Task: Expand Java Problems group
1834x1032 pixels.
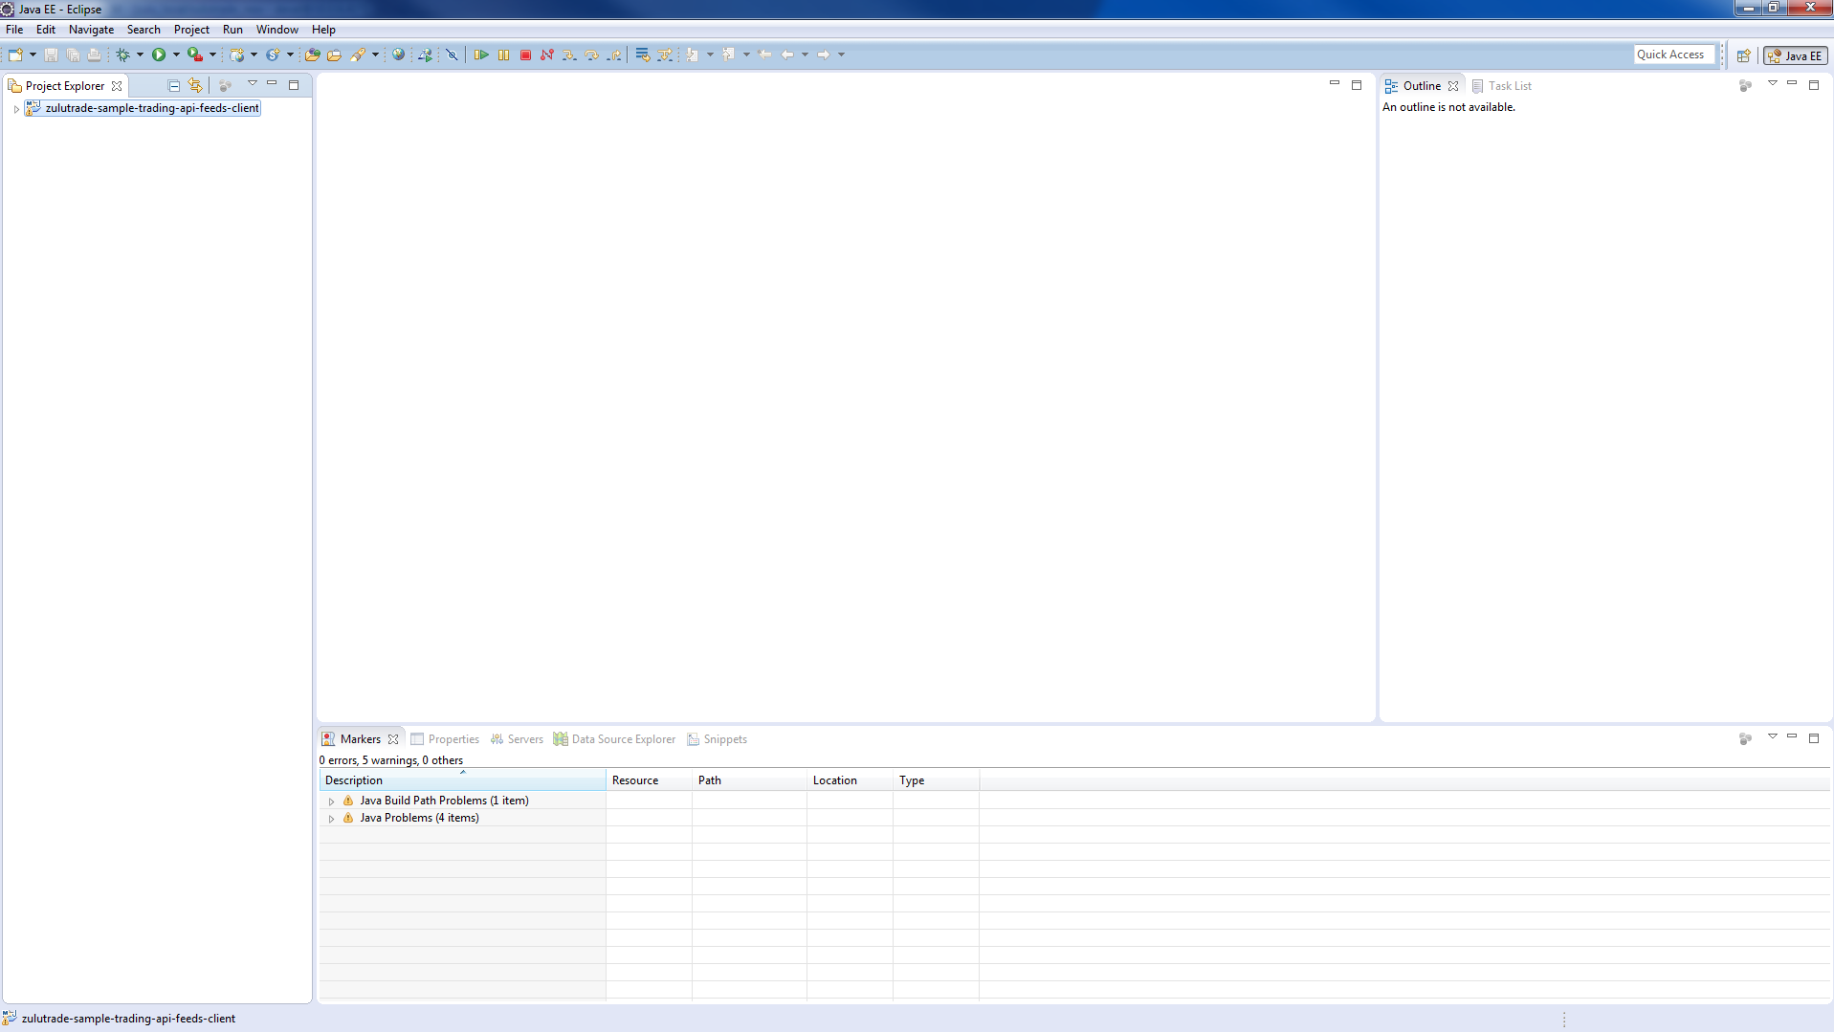Action: coord(331,819)
